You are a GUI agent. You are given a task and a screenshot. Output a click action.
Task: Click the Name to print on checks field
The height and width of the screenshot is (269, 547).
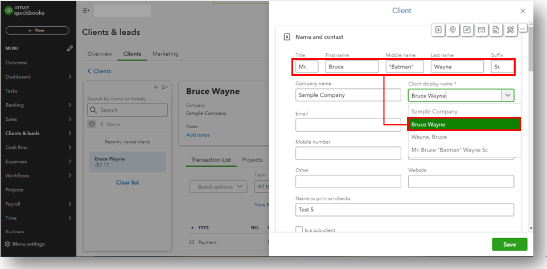pos(405,210)
